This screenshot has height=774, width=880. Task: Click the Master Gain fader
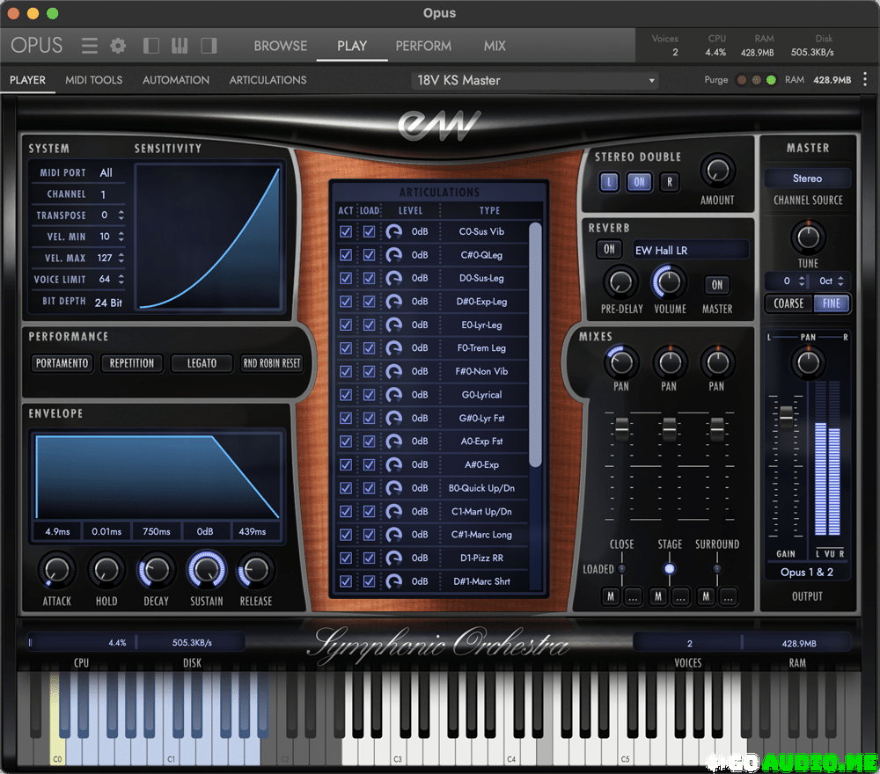click(786, 417)
